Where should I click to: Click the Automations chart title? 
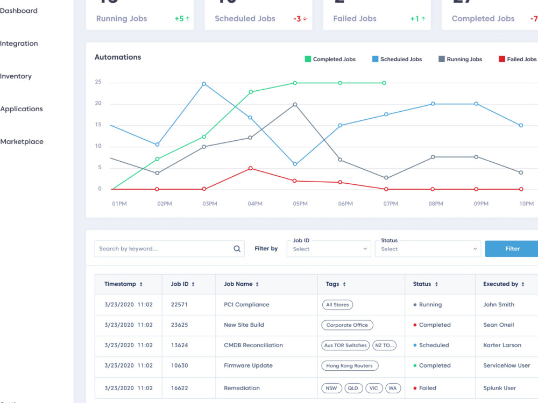[118, 57]
